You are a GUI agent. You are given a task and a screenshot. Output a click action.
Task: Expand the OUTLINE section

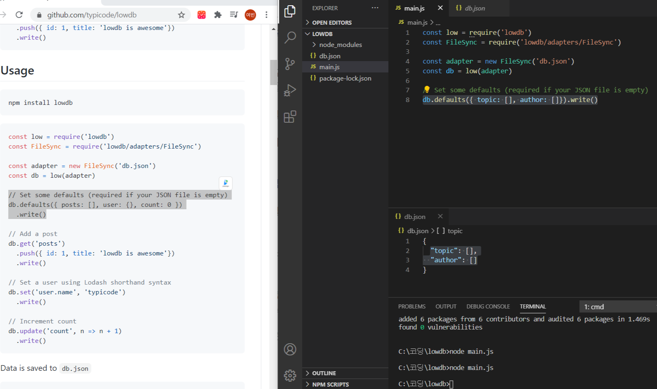point(345,373)
